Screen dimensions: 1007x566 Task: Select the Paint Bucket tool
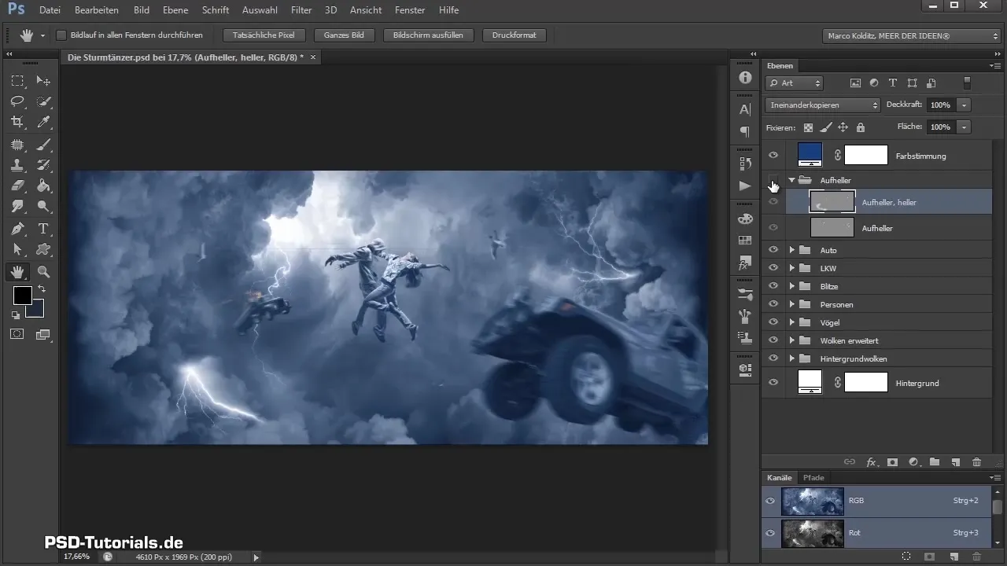(x=44, y=186)
